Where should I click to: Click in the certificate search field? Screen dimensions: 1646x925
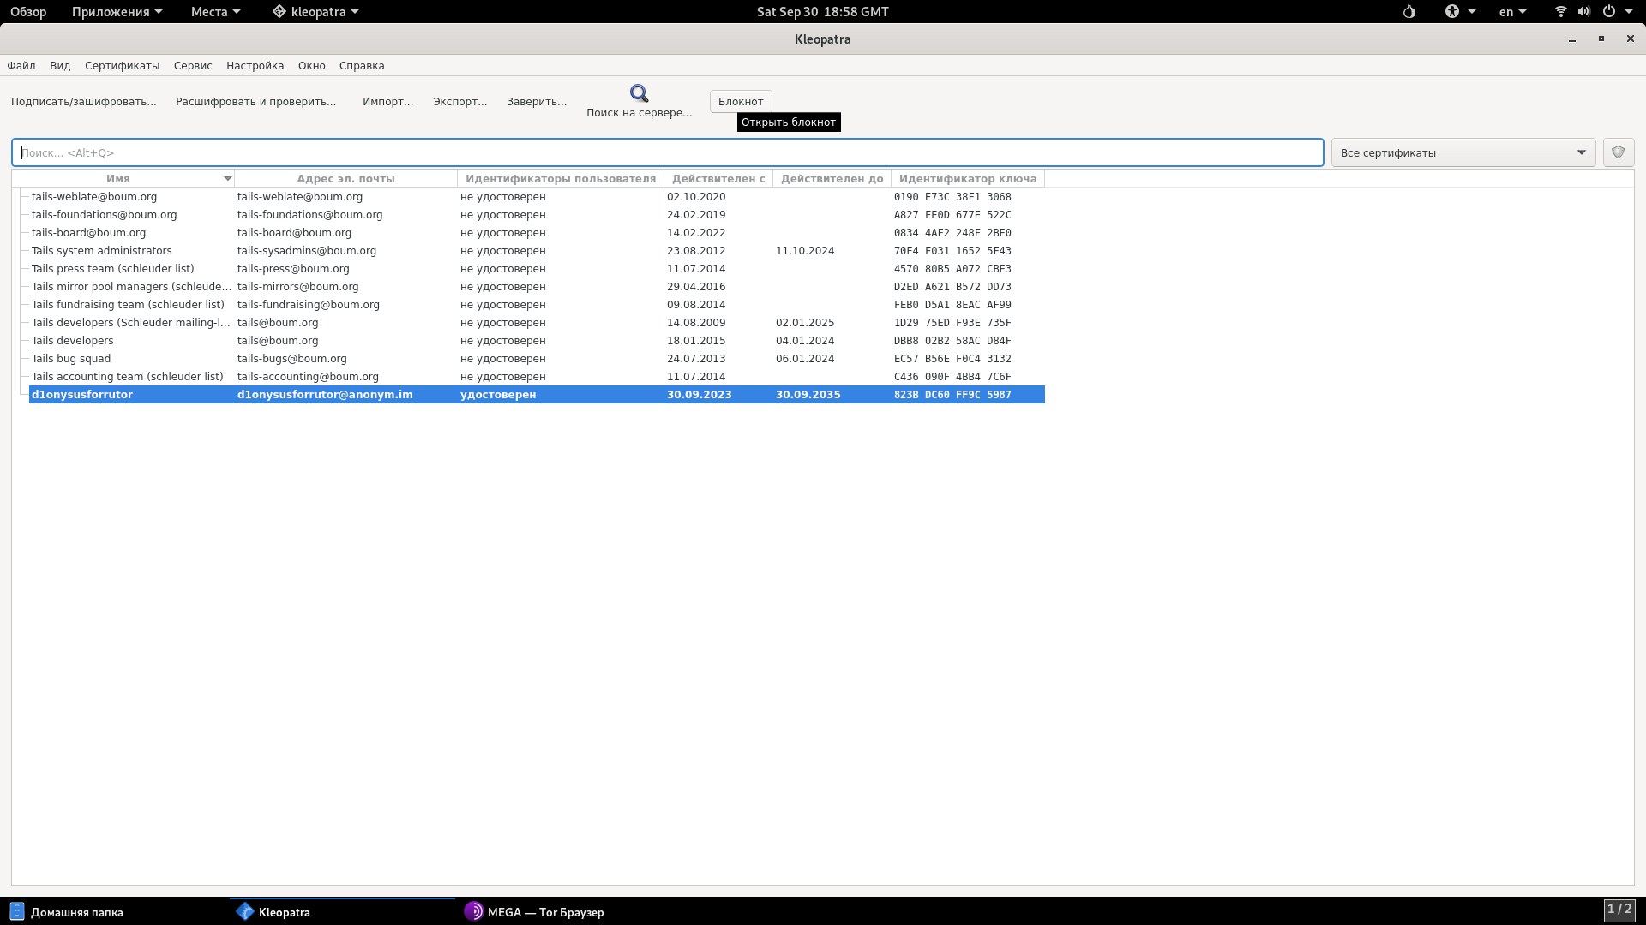pos(667,152)
